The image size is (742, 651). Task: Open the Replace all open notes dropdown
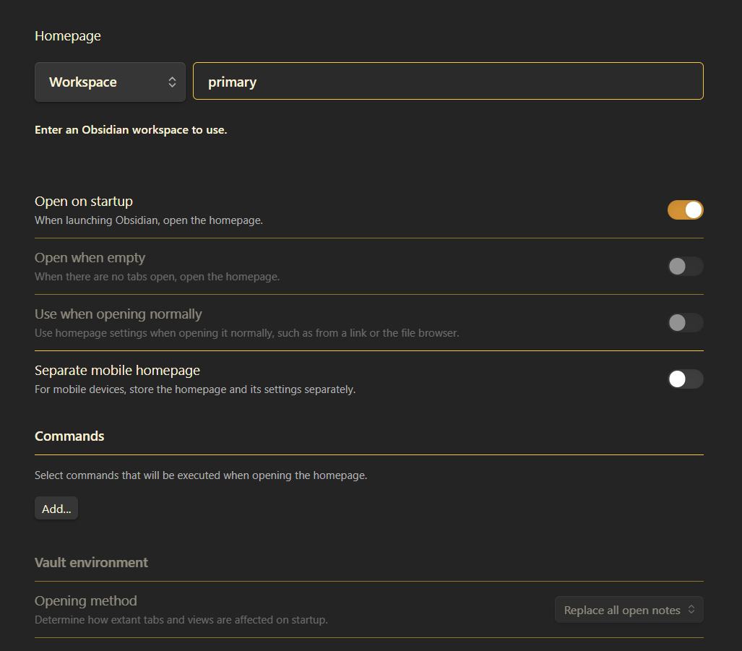(629, 610)
